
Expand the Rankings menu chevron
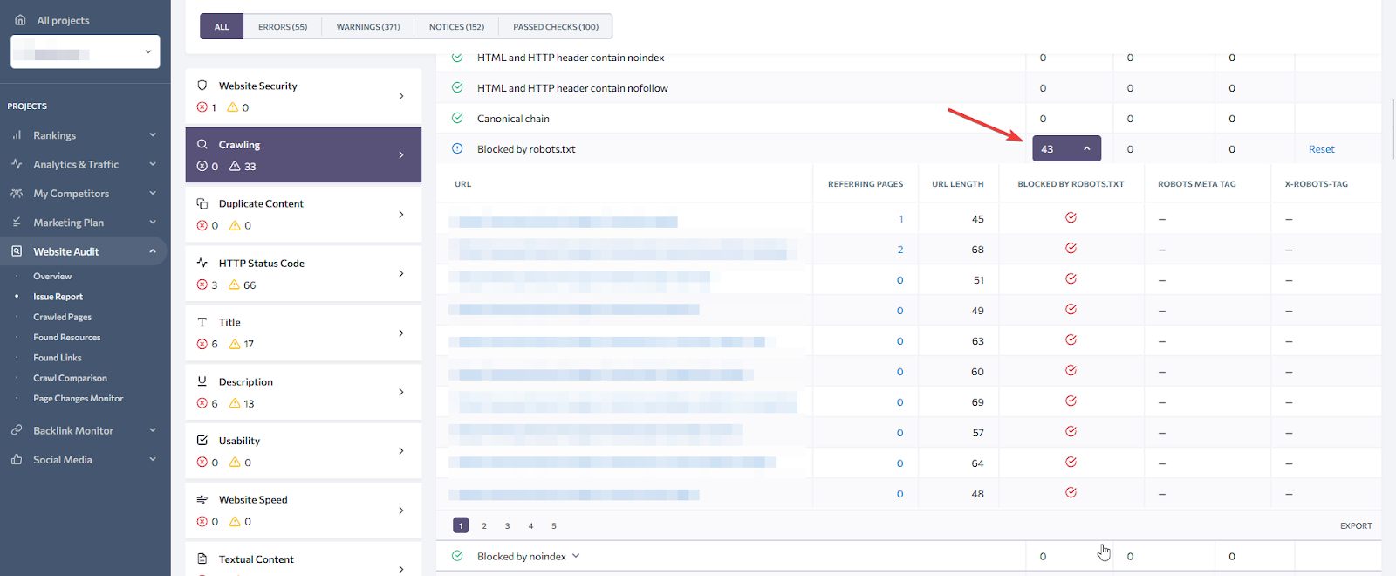[153, 135]
